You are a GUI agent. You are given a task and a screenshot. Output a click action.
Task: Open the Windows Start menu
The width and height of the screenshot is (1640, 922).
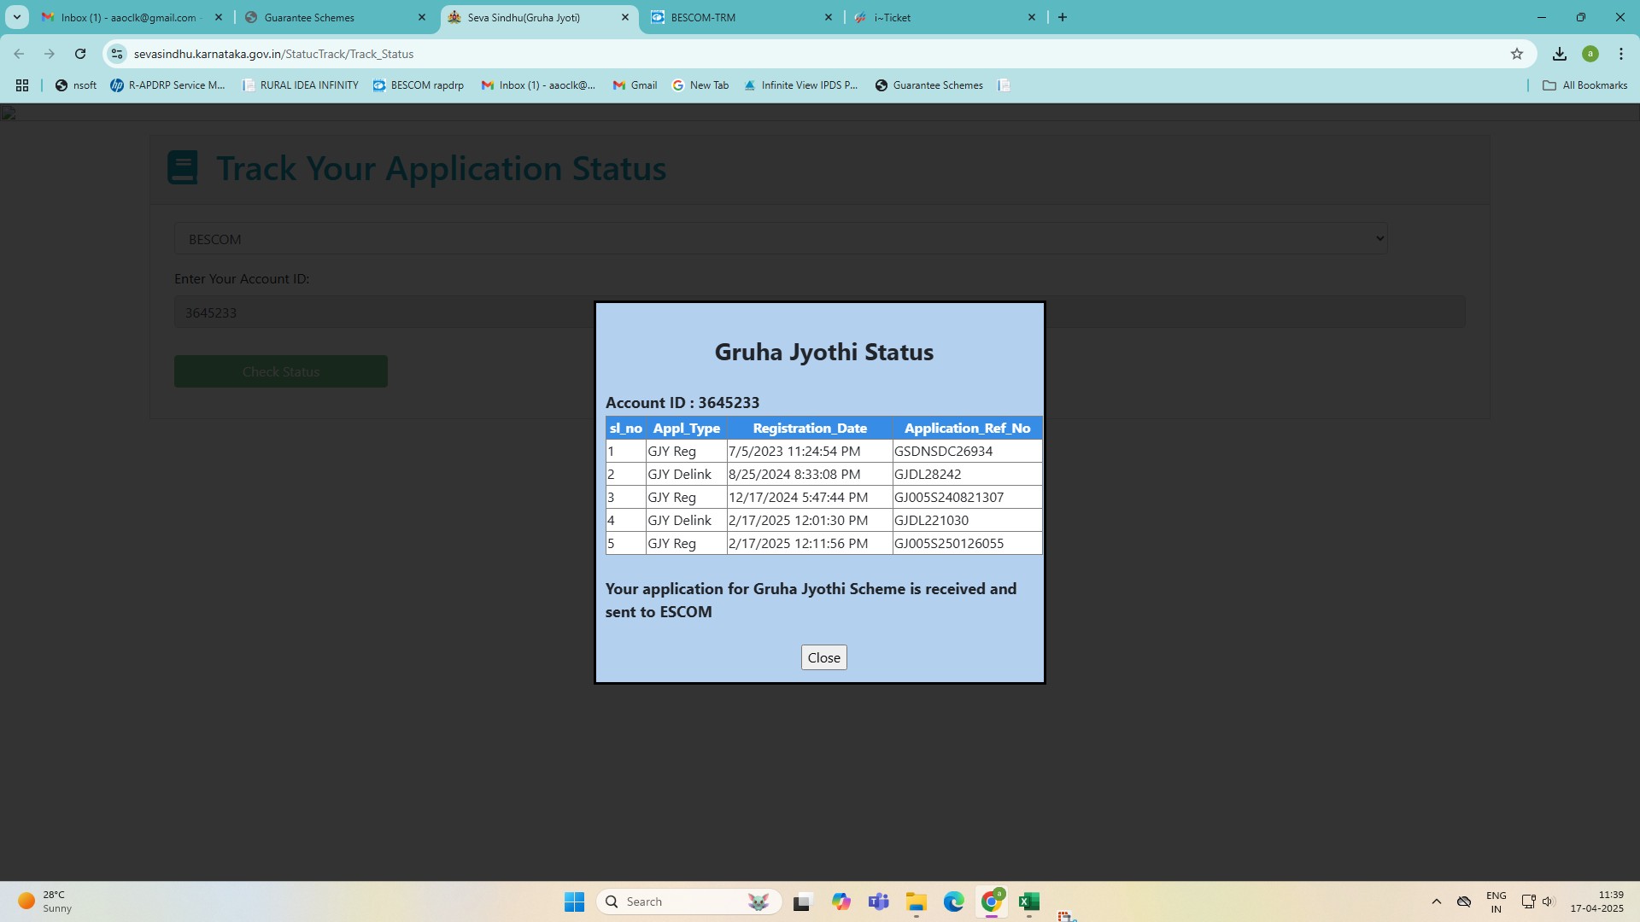tap(574, 902)
